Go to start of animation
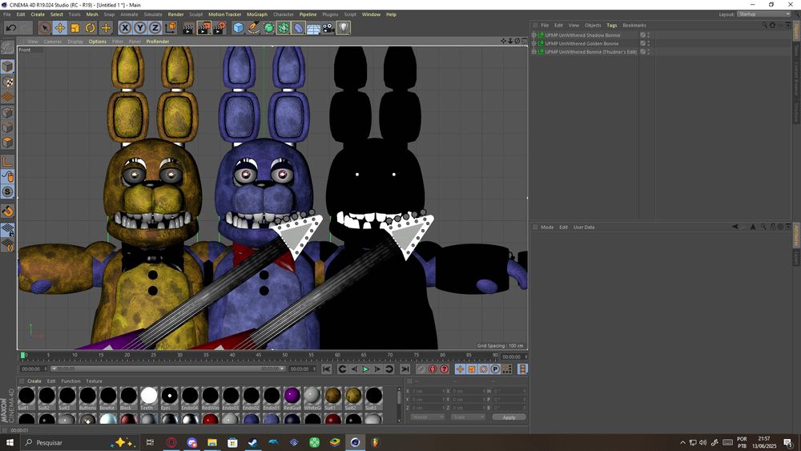 pyautogui.click(x=327, y=368)
